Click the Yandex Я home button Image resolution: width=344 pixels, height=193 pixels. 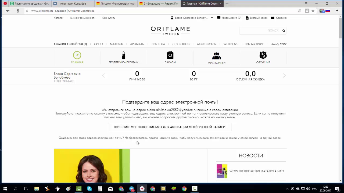pos(18,11)
